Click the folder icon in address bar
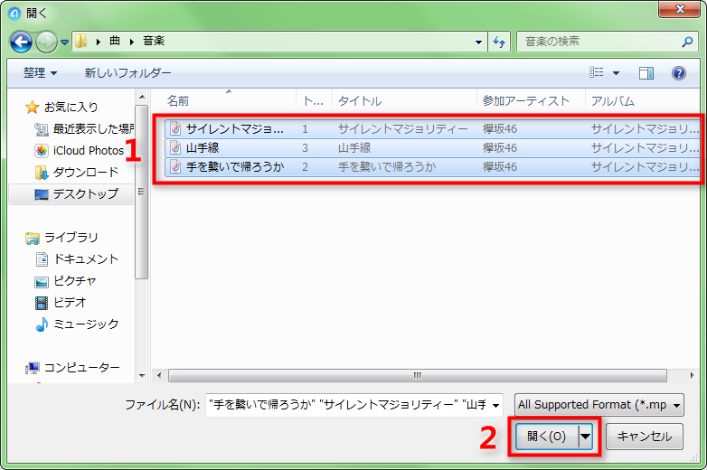The image size is (707, 470). tap(81, 41)
